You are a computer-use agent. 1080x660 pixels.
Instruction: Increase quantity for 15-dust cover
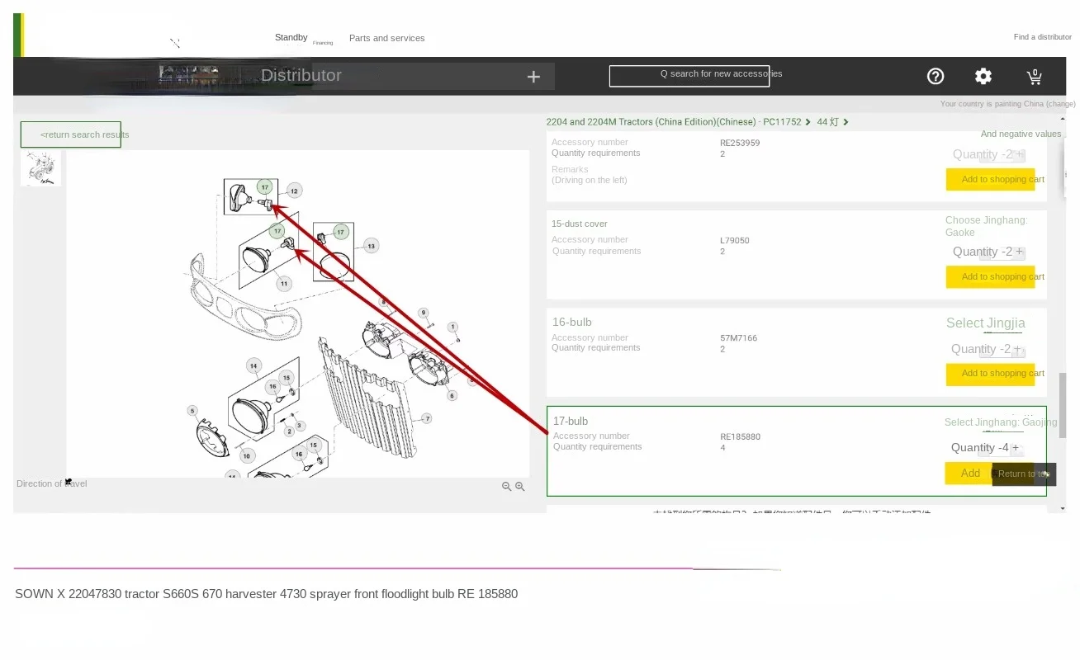[1019, 252]
